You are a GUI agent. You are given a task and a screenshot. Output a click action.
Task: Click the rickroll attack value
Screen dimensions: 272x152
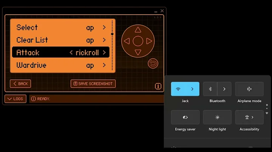pyautogui.click(x=87, y=53)
